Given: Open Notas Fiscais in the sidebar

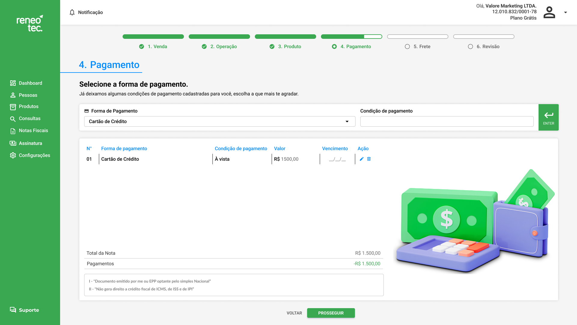Looking at the screenshot, I should click(33, 131).
